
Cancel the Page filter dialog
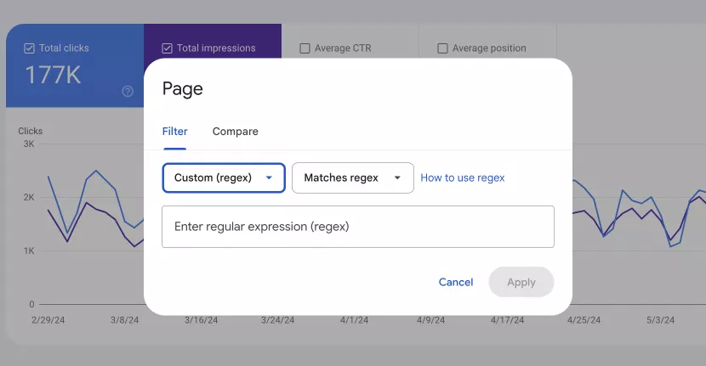456,282
